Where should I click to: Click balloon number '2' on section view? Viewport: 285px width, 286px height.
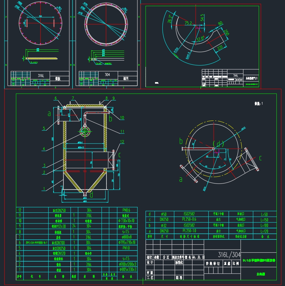(x=44, y=172)
